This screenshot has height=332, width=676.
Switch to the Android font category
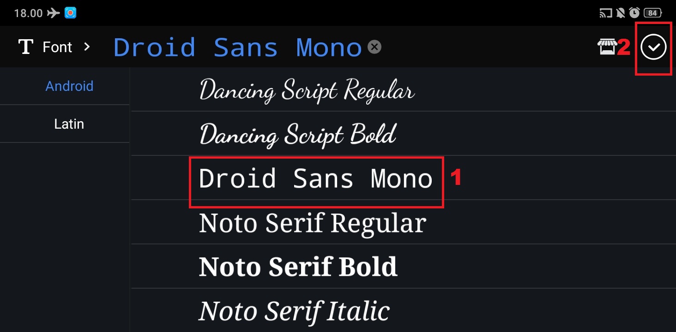point(69,86)
